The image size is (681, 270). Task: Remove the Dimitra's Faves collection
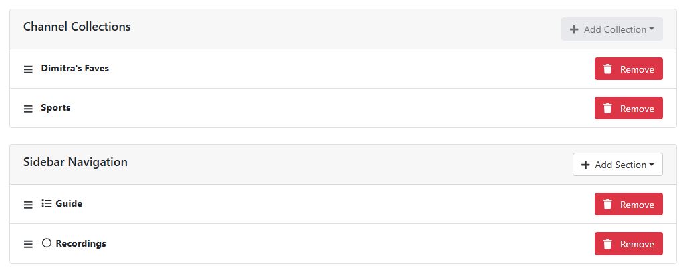pos(628,69)
